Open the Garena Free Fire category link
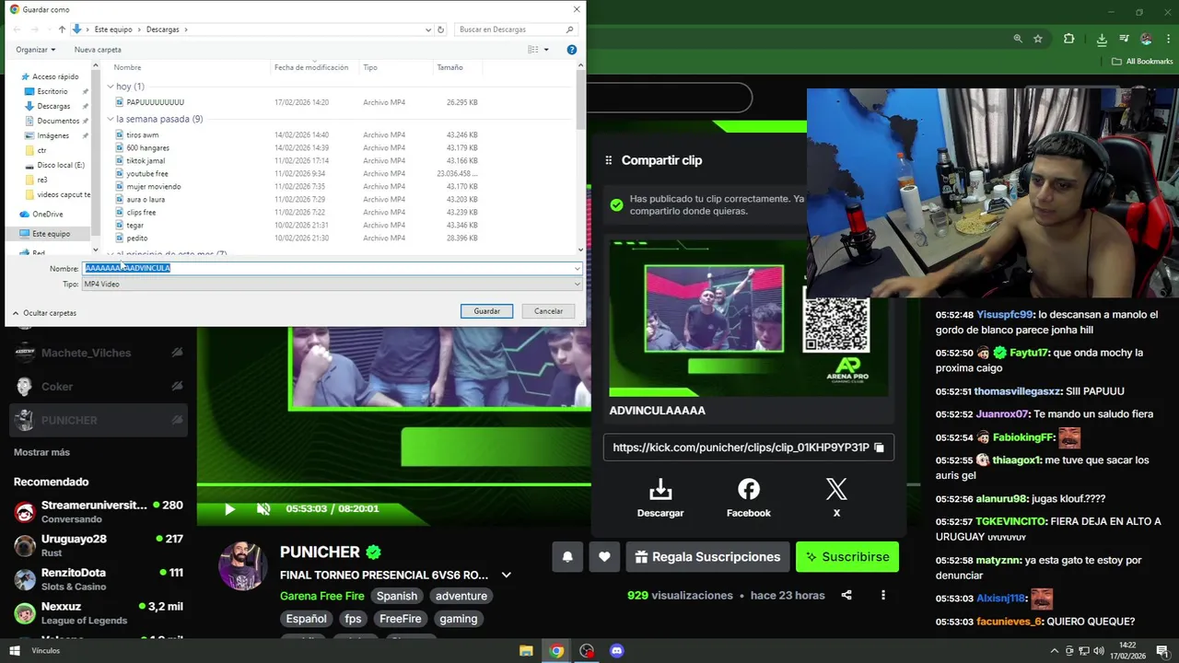1179x663 pixels. [322, 596]
